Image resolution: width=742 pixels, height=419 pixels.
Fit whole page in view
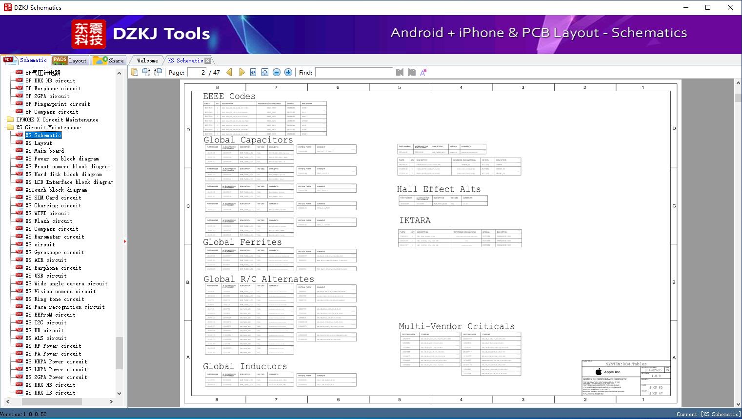[265, 72]
